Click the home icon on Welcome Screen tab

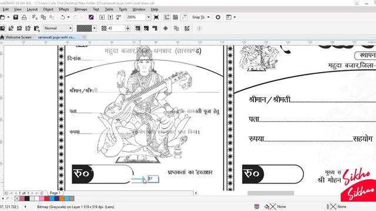click(2, 37)
